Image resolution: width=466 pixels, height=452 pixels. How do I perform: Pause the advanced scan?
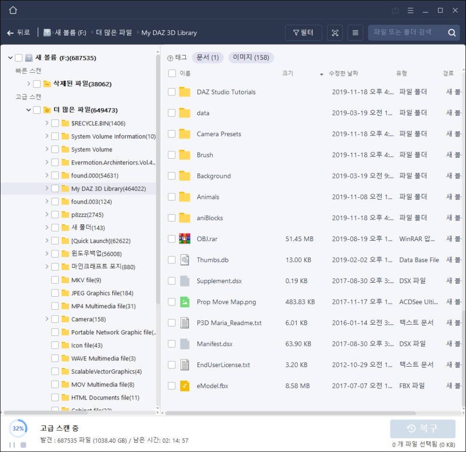(x=12, y=445)
